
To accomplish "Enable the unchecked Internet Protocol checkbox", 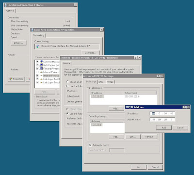I will 37,72.
